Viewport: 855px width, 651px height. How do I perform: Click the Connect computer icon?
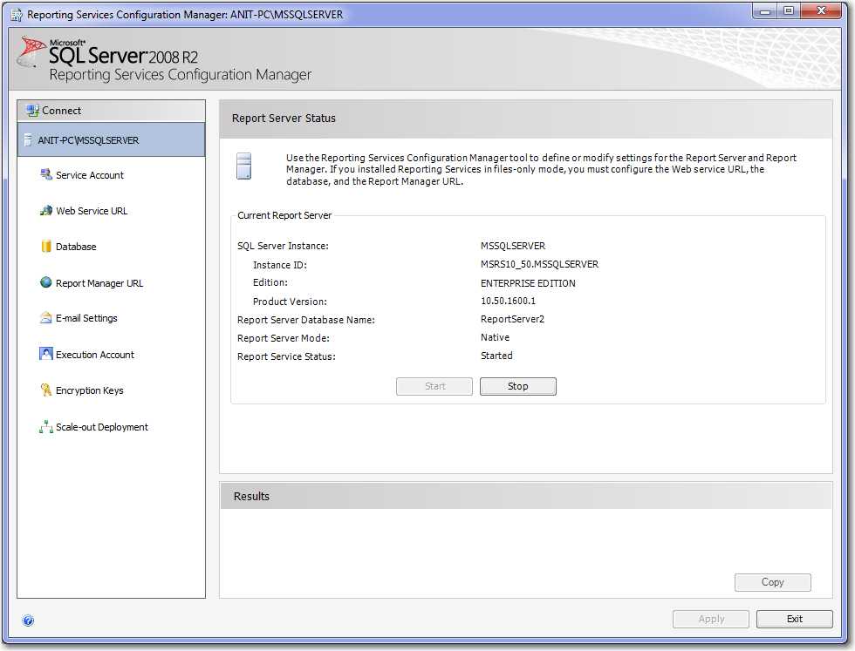32,111
